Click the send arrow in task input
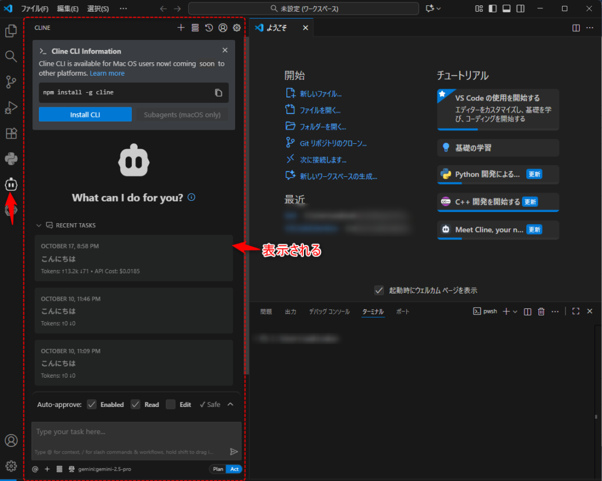Screen dimensions: 602x481 pos(233,452)
